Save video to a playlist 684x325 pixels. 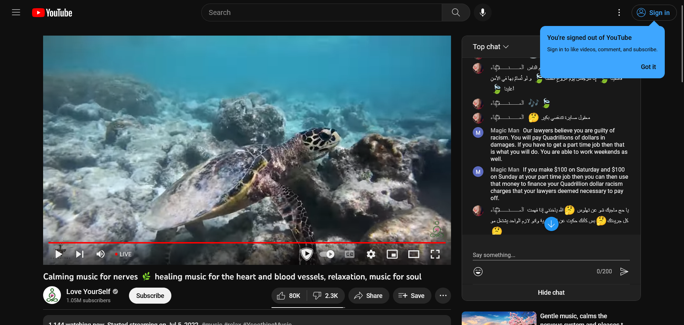pos(412,296)
